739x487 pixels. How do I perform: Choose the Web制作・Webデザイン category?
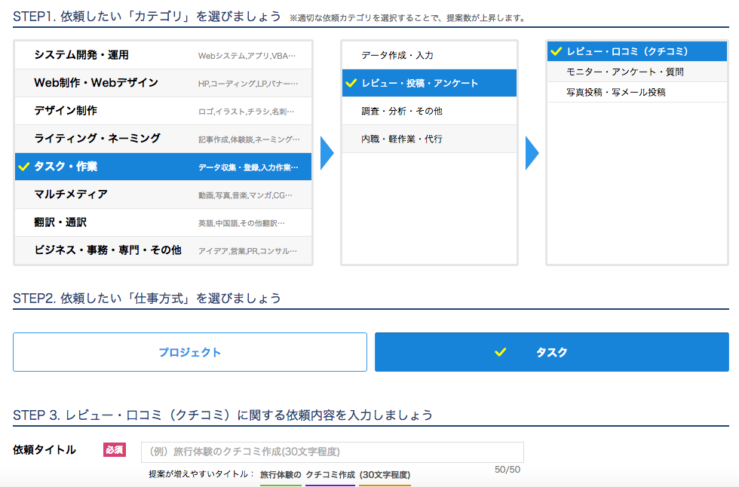click(163, 83)
